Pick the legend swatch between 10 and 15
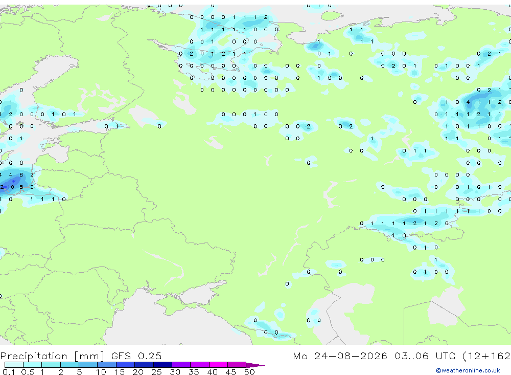Viewport: 511px width, 375px height. (107, 365)
